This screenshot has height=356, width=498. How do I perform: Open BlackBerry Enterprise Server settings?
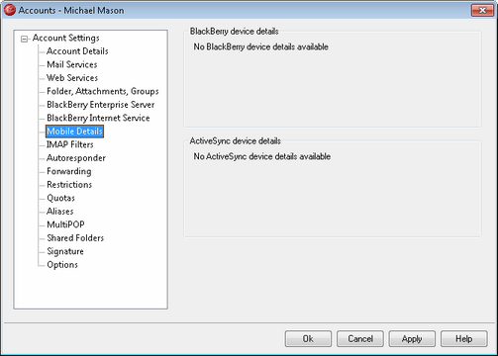coord(101,105)
